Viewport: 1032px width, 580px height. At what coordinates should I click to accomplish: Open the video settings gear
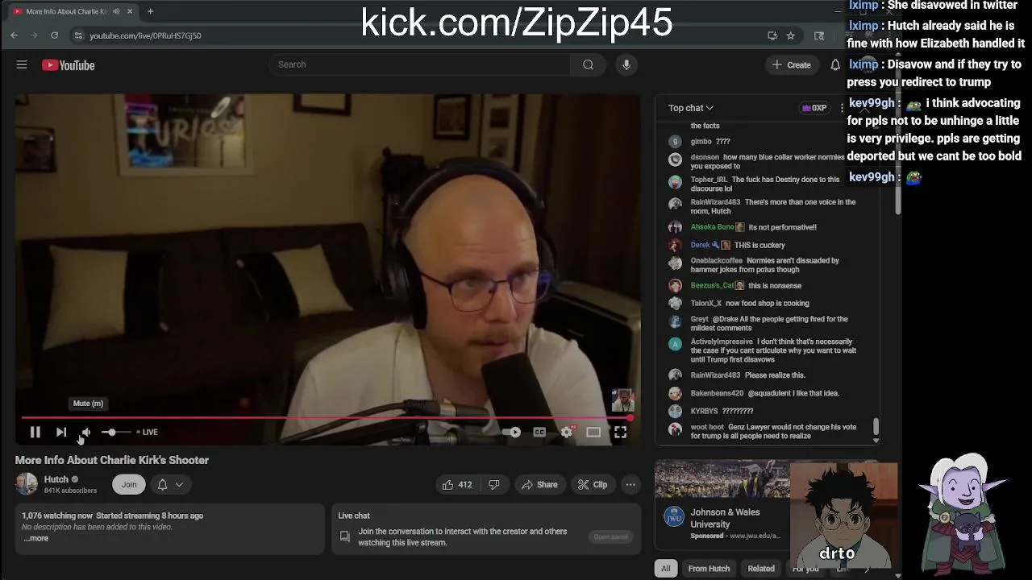click(567, 433)
